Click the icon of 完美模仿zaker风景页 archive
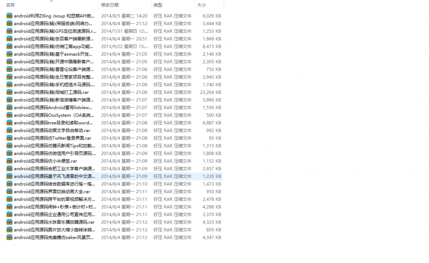Image resolution: width=429 pixels, height=263 pixels. 9,237
